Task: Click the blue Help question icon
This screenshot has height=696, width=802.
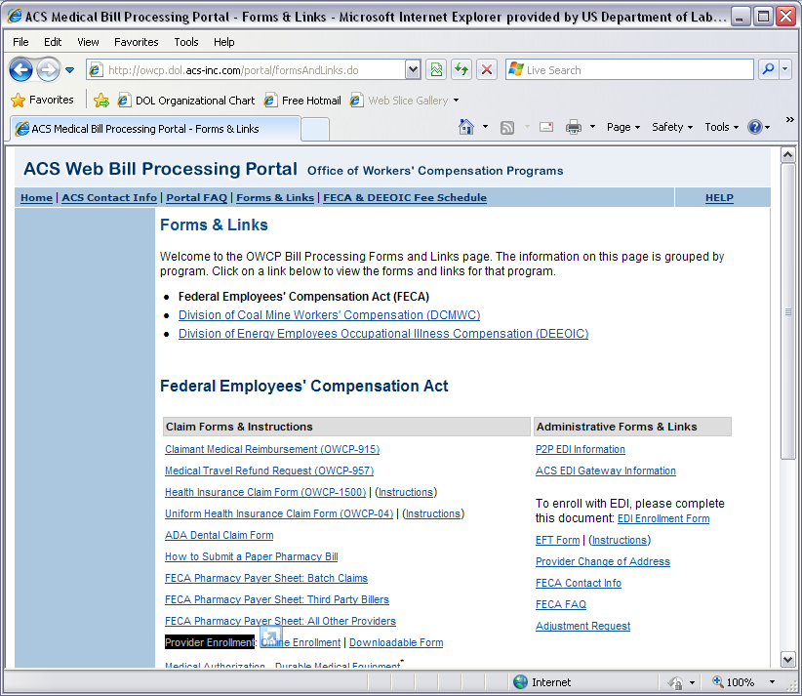Action: pyautogui.click(x=755, y=127)
